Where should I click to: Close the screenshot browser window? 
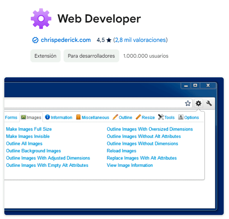pos(208,85)
